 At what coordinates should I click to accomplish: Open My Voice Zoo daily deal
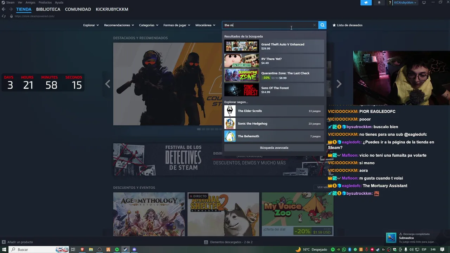coord(297,214)
